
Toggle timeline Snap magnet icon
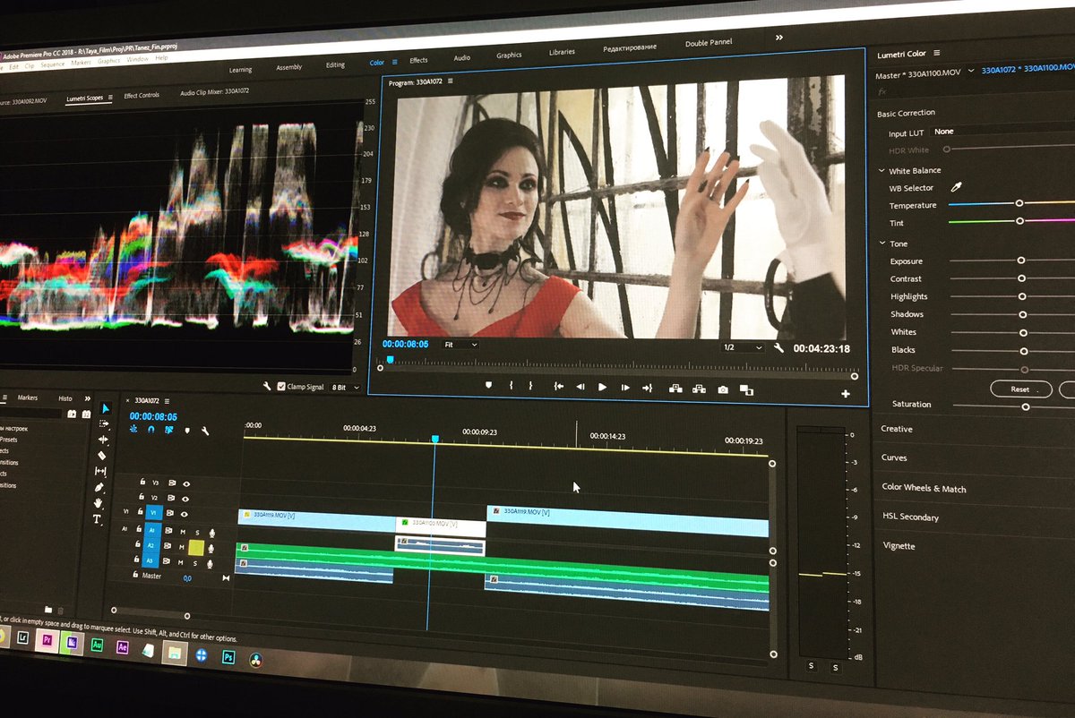pos(150,430)
